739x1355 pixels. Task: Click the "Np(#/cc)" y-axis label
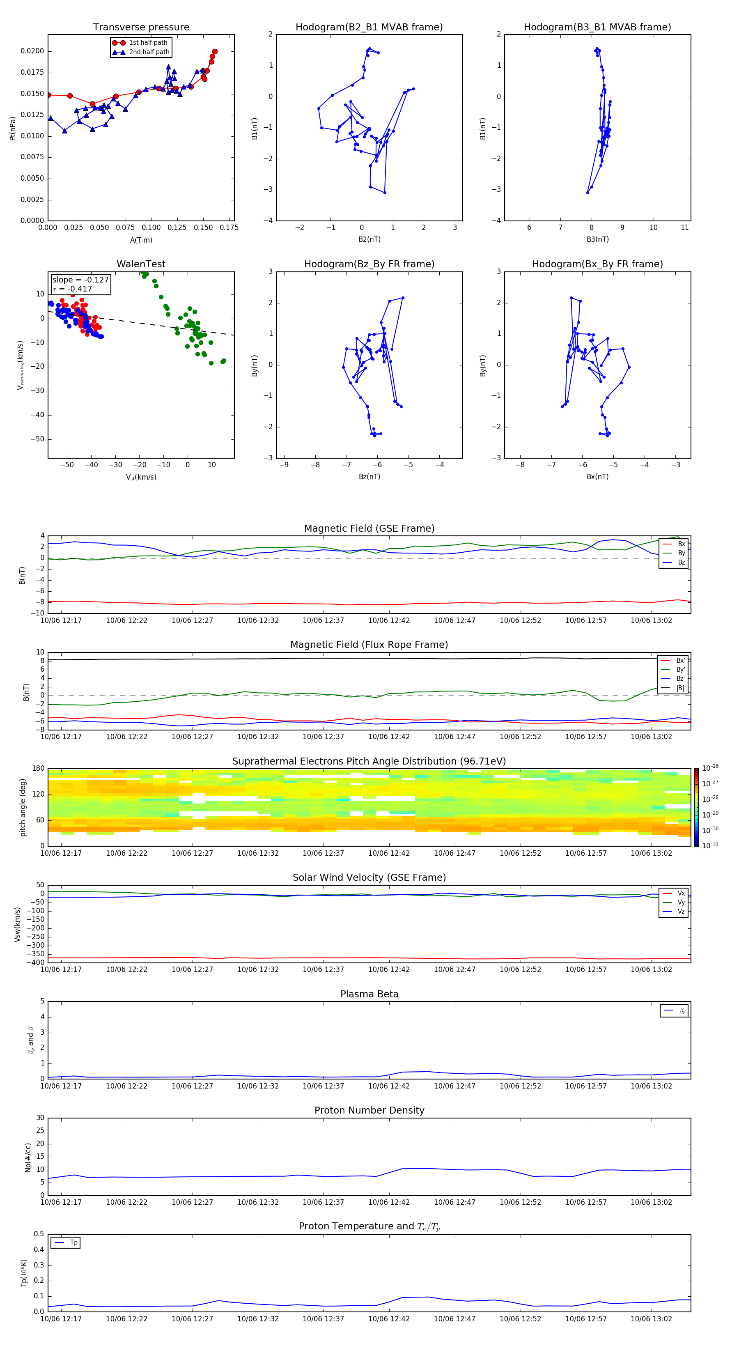coord(28,1157)
